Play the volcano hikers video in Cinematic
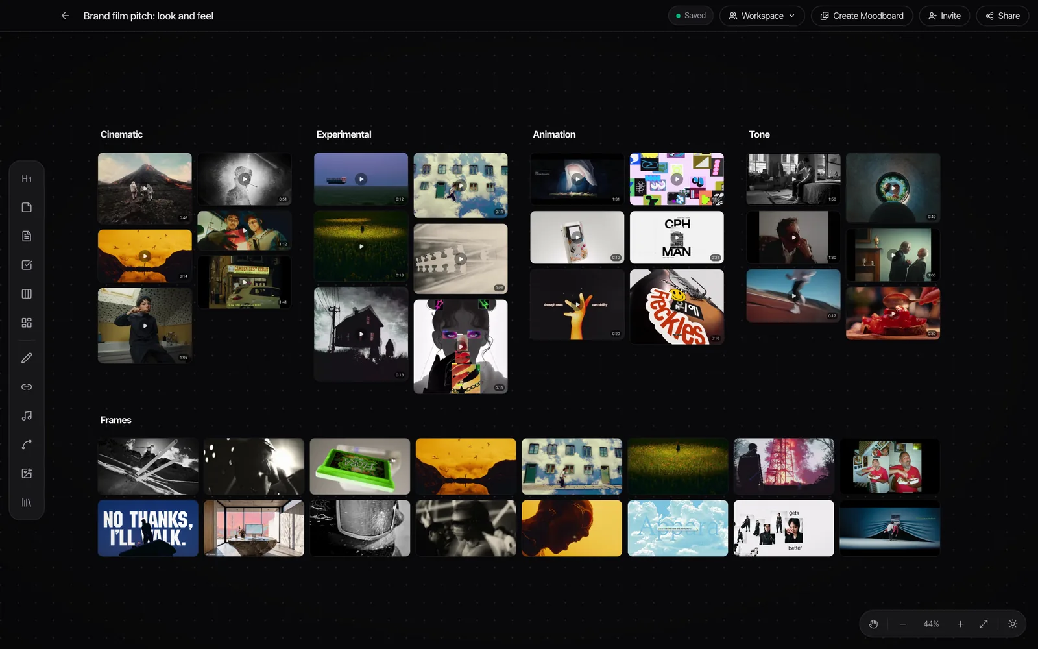Screen dimensions: 1038x649 pos(145,188)
